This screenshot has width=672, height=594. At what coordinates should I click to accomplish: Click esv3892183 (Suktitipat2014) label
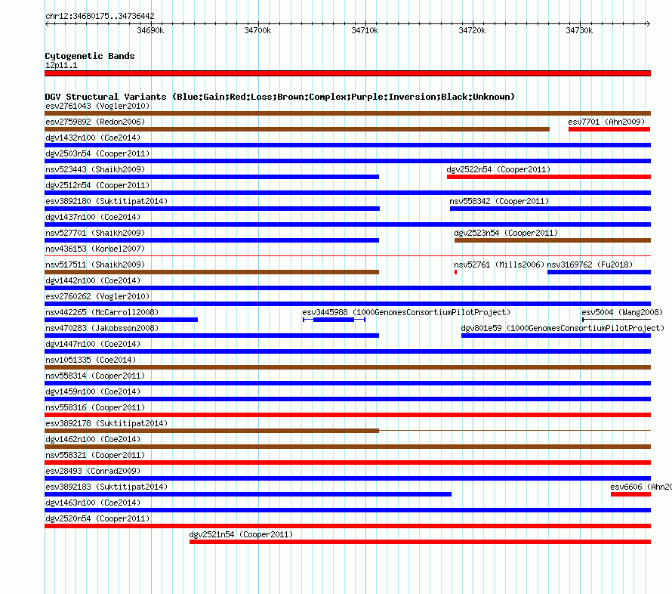106,487
